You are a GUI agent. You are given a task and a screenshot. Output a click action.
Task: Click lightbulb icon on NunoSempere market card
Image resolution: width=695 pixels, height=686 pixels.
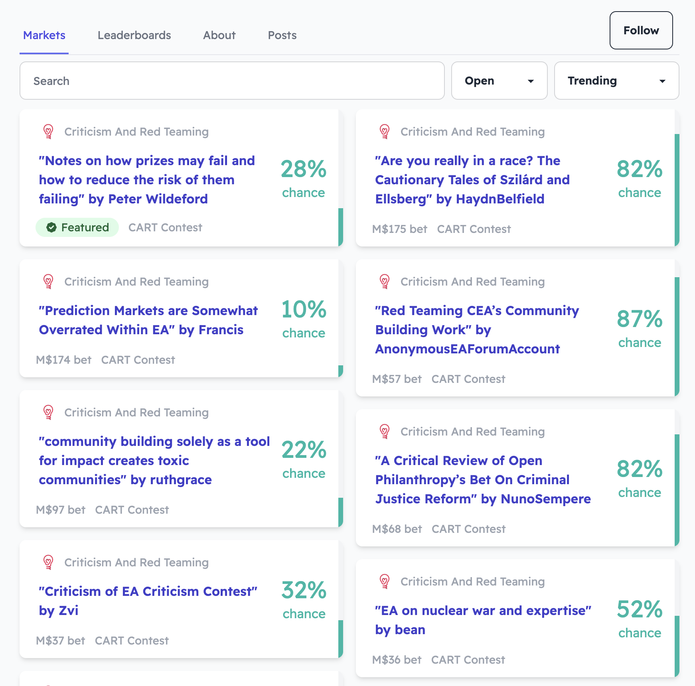(x=385, y=432)
